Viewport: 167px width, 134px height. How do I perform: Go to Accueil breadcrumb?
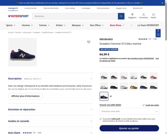pos(11,32)
